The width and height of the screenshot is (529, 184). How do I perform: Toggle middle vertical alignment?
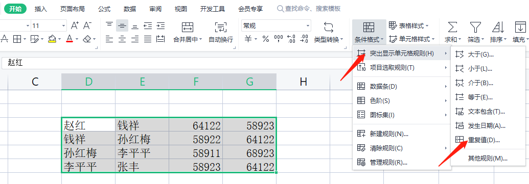122,25
